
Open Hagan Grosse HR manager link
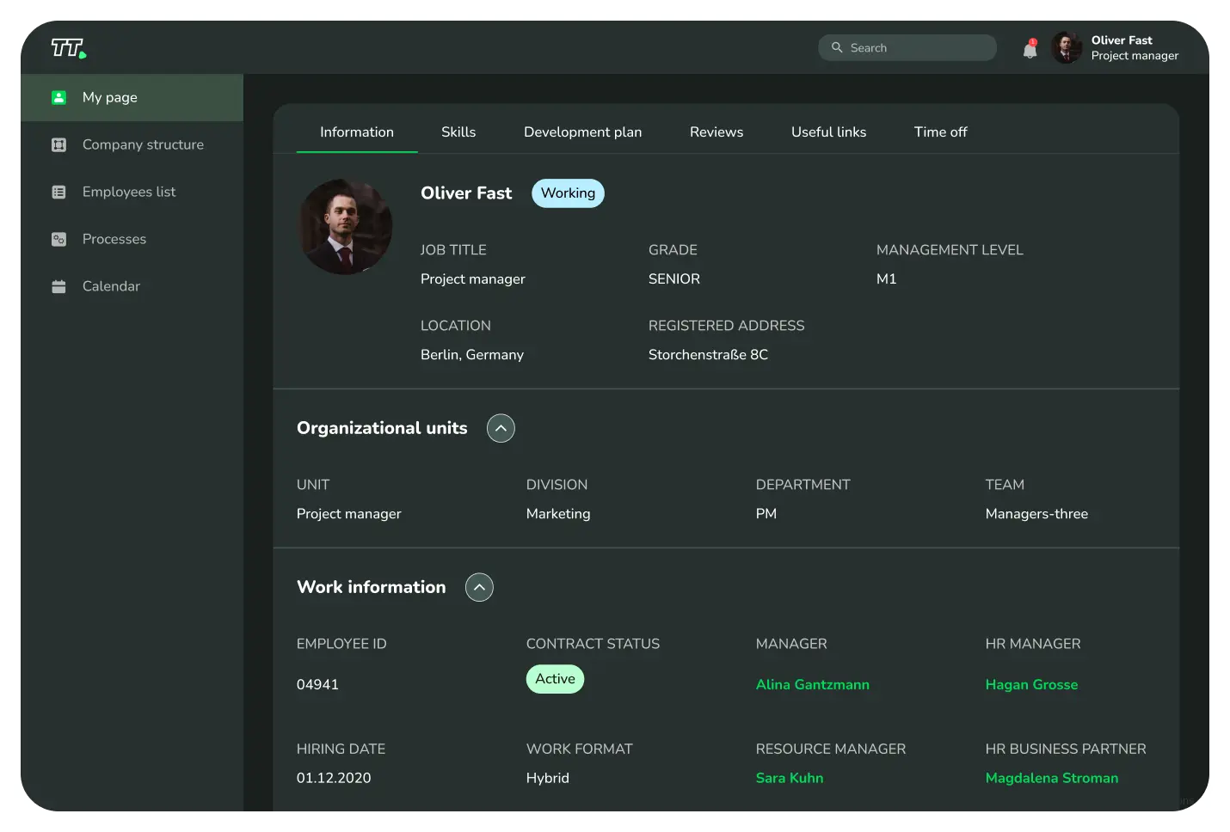click(1031, 685)
